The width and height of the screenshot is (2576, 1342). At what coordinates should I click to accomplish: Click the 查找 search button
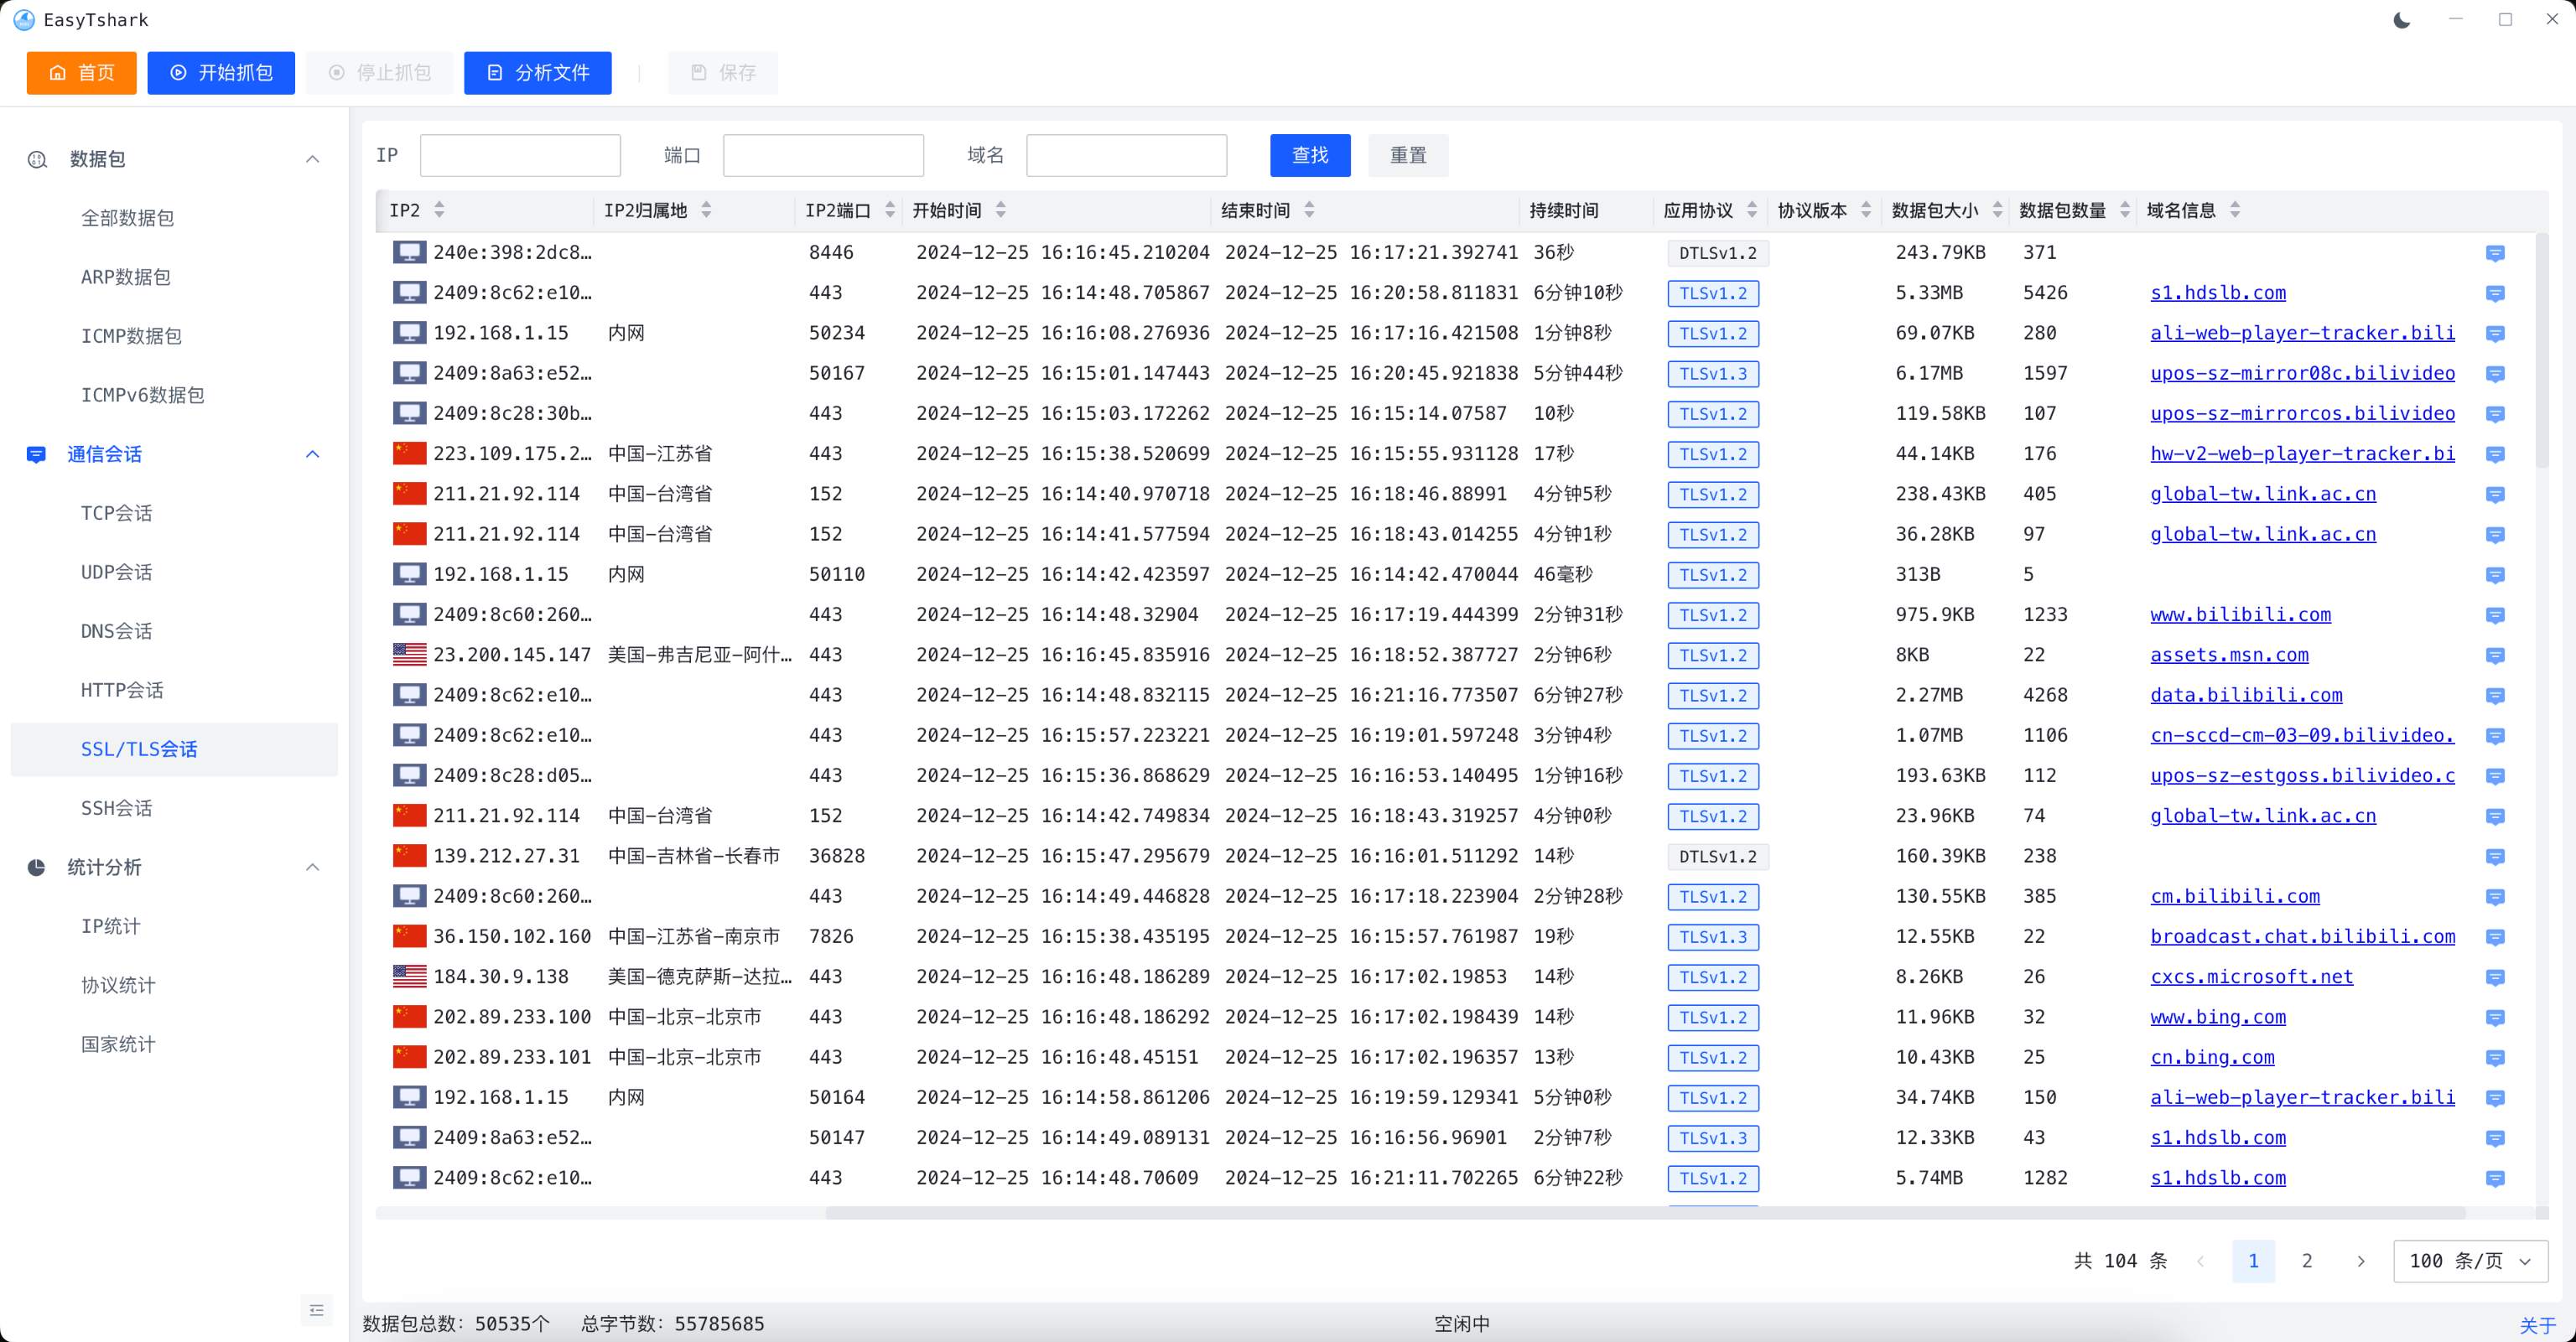1310,155
